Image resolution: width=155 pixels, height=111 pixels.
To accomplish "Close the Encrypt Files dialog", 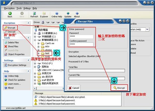I will pos(128,21).
